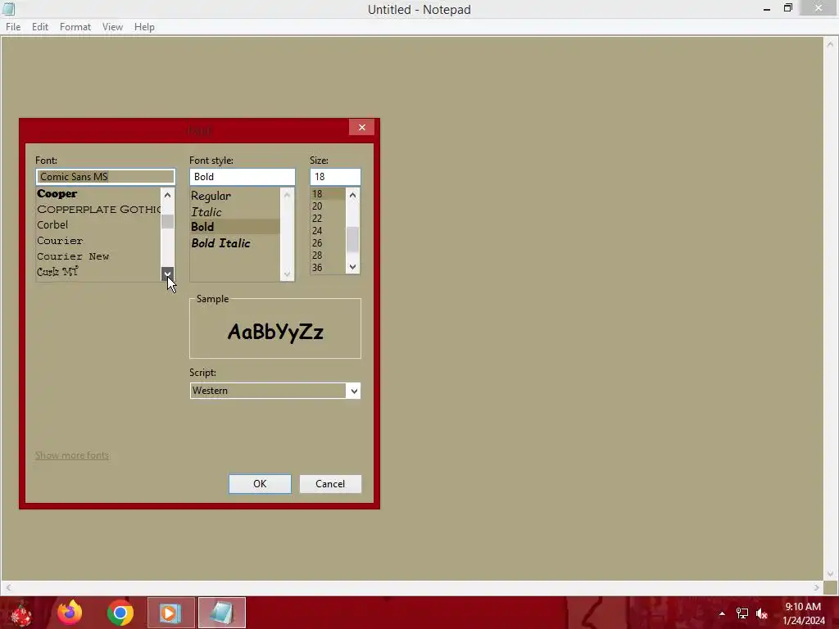Select size 18 in the list
This screenshot has width=839, height=629.
point(328,193)
